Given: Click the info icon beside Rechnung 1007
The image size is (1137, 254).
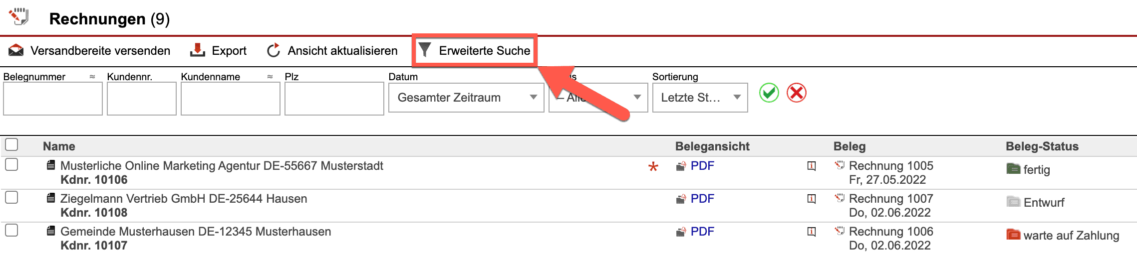Looking at the screenshot, I should click(x=812, y=199).
